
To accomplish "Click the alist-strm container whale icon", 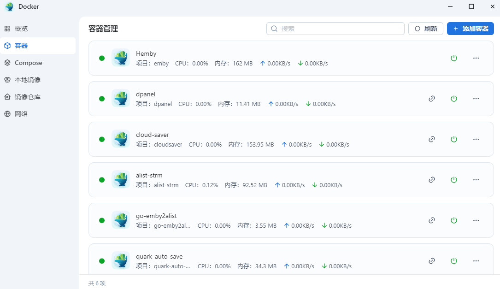I will pos(121,179).
